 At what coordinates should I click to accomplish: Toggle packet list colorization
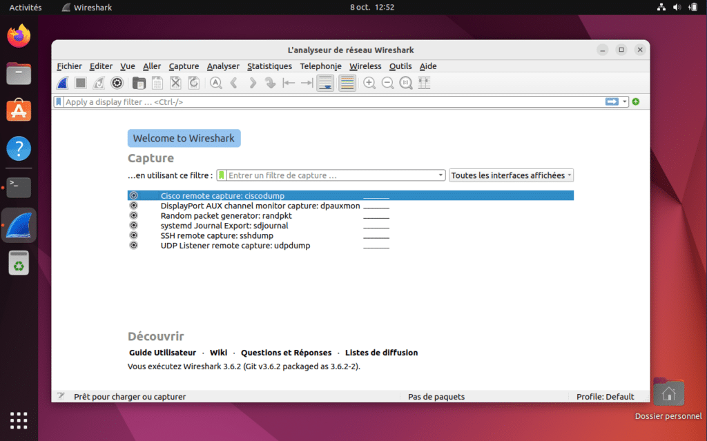[x=347, y=83]
